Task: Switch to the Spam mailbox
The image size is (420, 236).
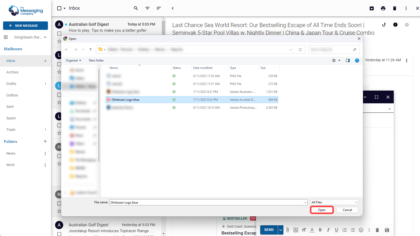Action: 11,118
